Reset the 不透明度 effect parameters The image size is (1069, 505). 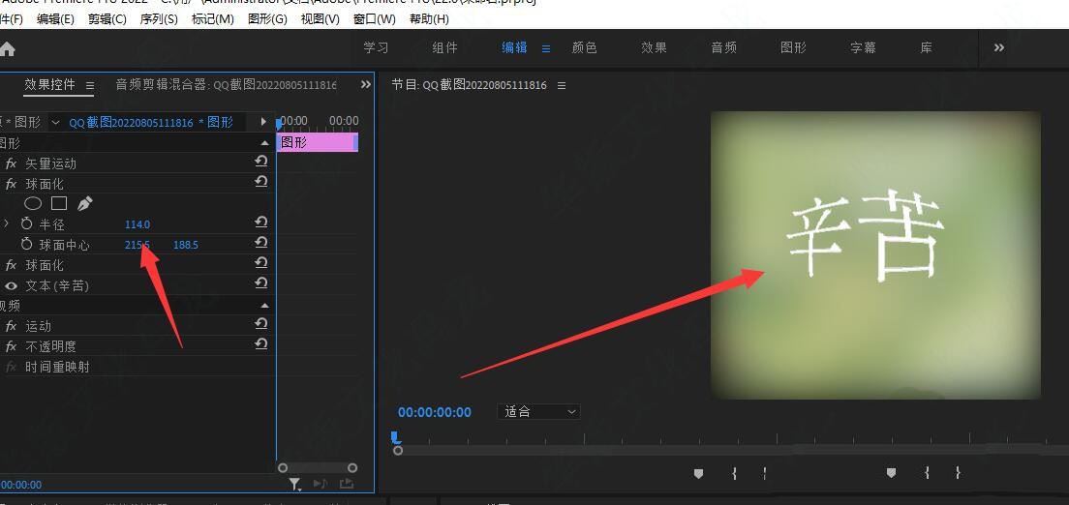point(260,345)
